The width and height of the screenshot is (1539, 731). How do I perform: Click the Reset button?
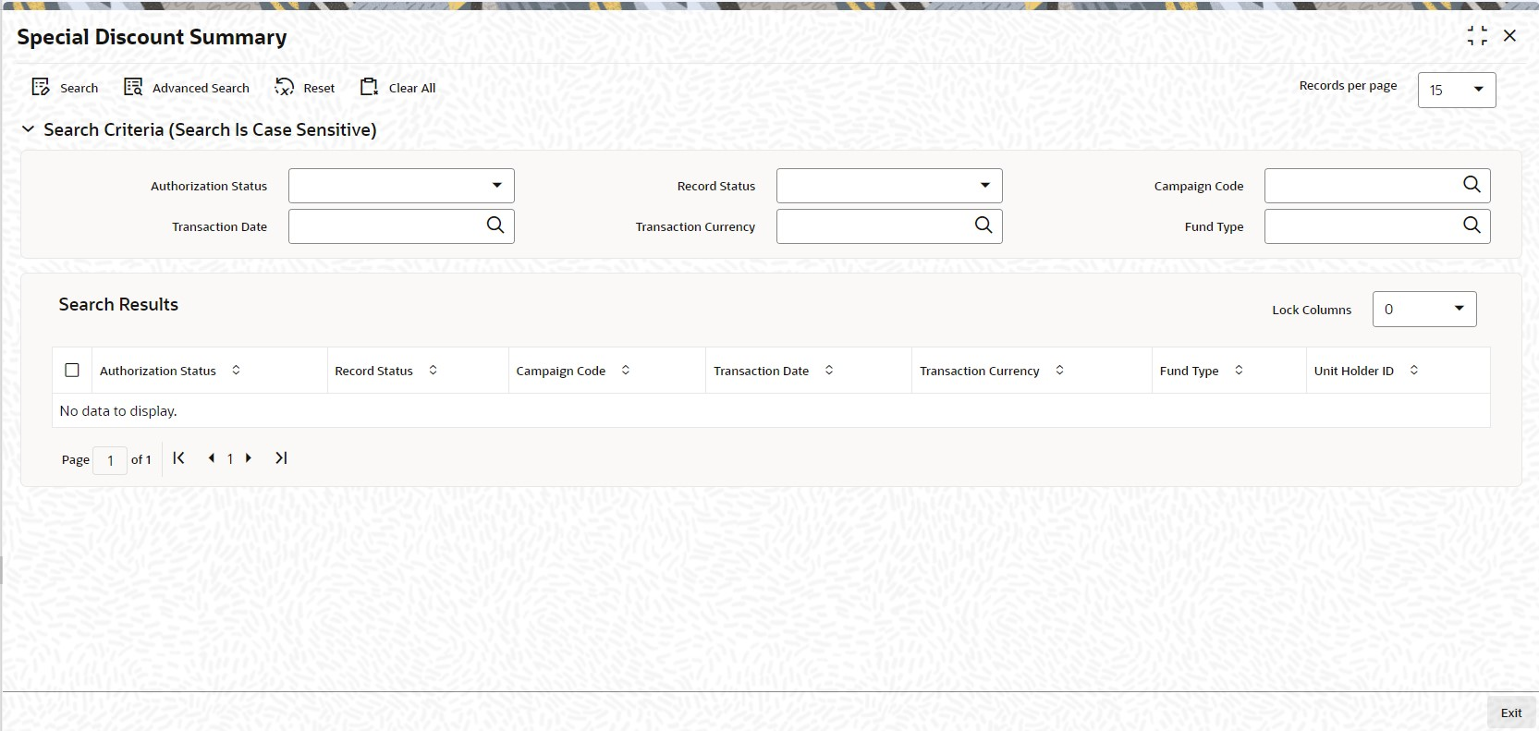(305, 88)
